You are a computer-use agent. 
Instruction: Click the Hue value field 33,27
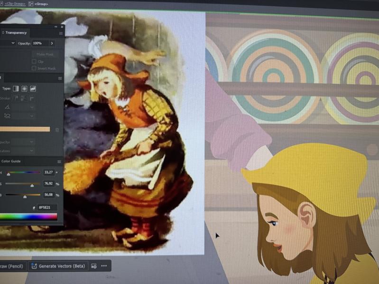coord(49,172)
